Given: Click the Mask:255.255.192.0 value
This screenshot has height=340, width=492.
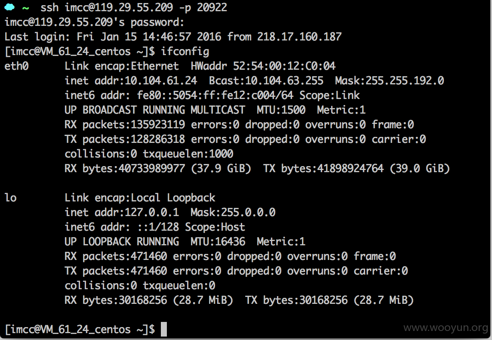Looking at the screenshot, I should tap(389, 80).
